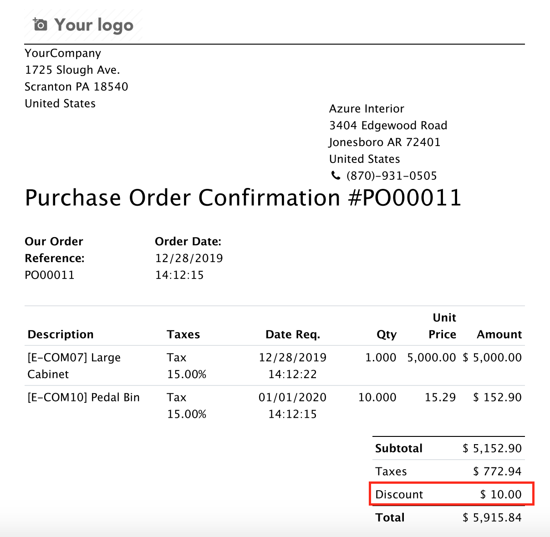Click the highlighted Discount row label
Screen dimensions: 550x537
coord(399,494)
